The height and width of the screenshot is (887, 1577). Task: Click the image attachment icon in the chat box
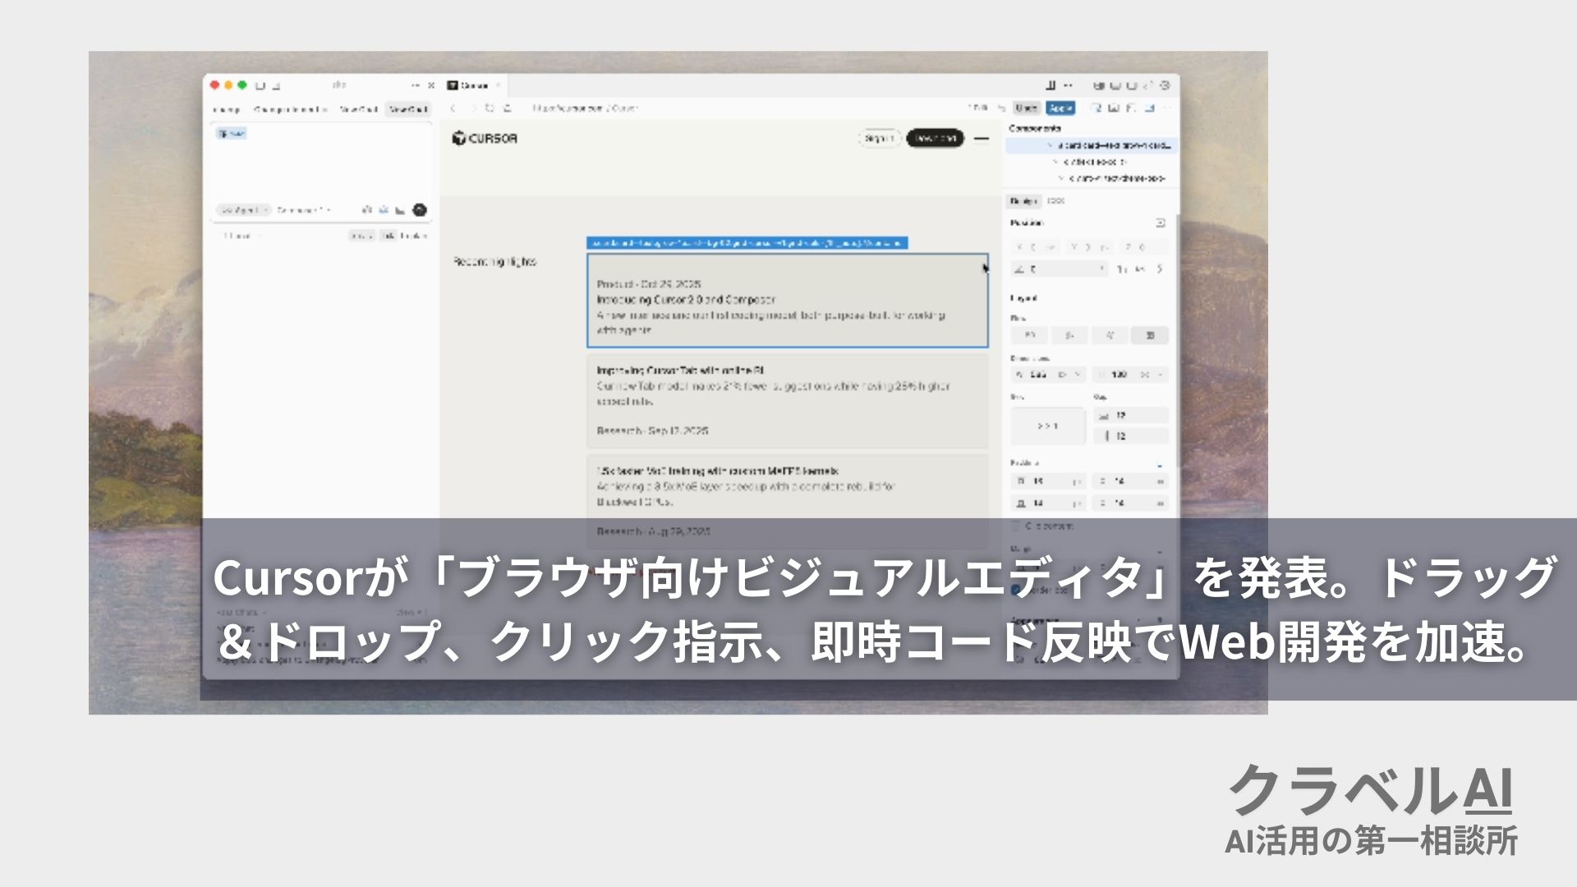pyautogui.click(x=384, y=209)
